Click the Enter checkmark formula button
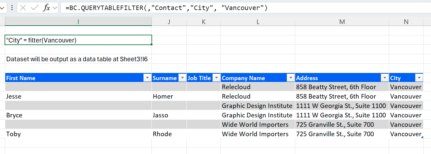Image resolution: width=431 pixels, height=154 pixels. [34, 8]
